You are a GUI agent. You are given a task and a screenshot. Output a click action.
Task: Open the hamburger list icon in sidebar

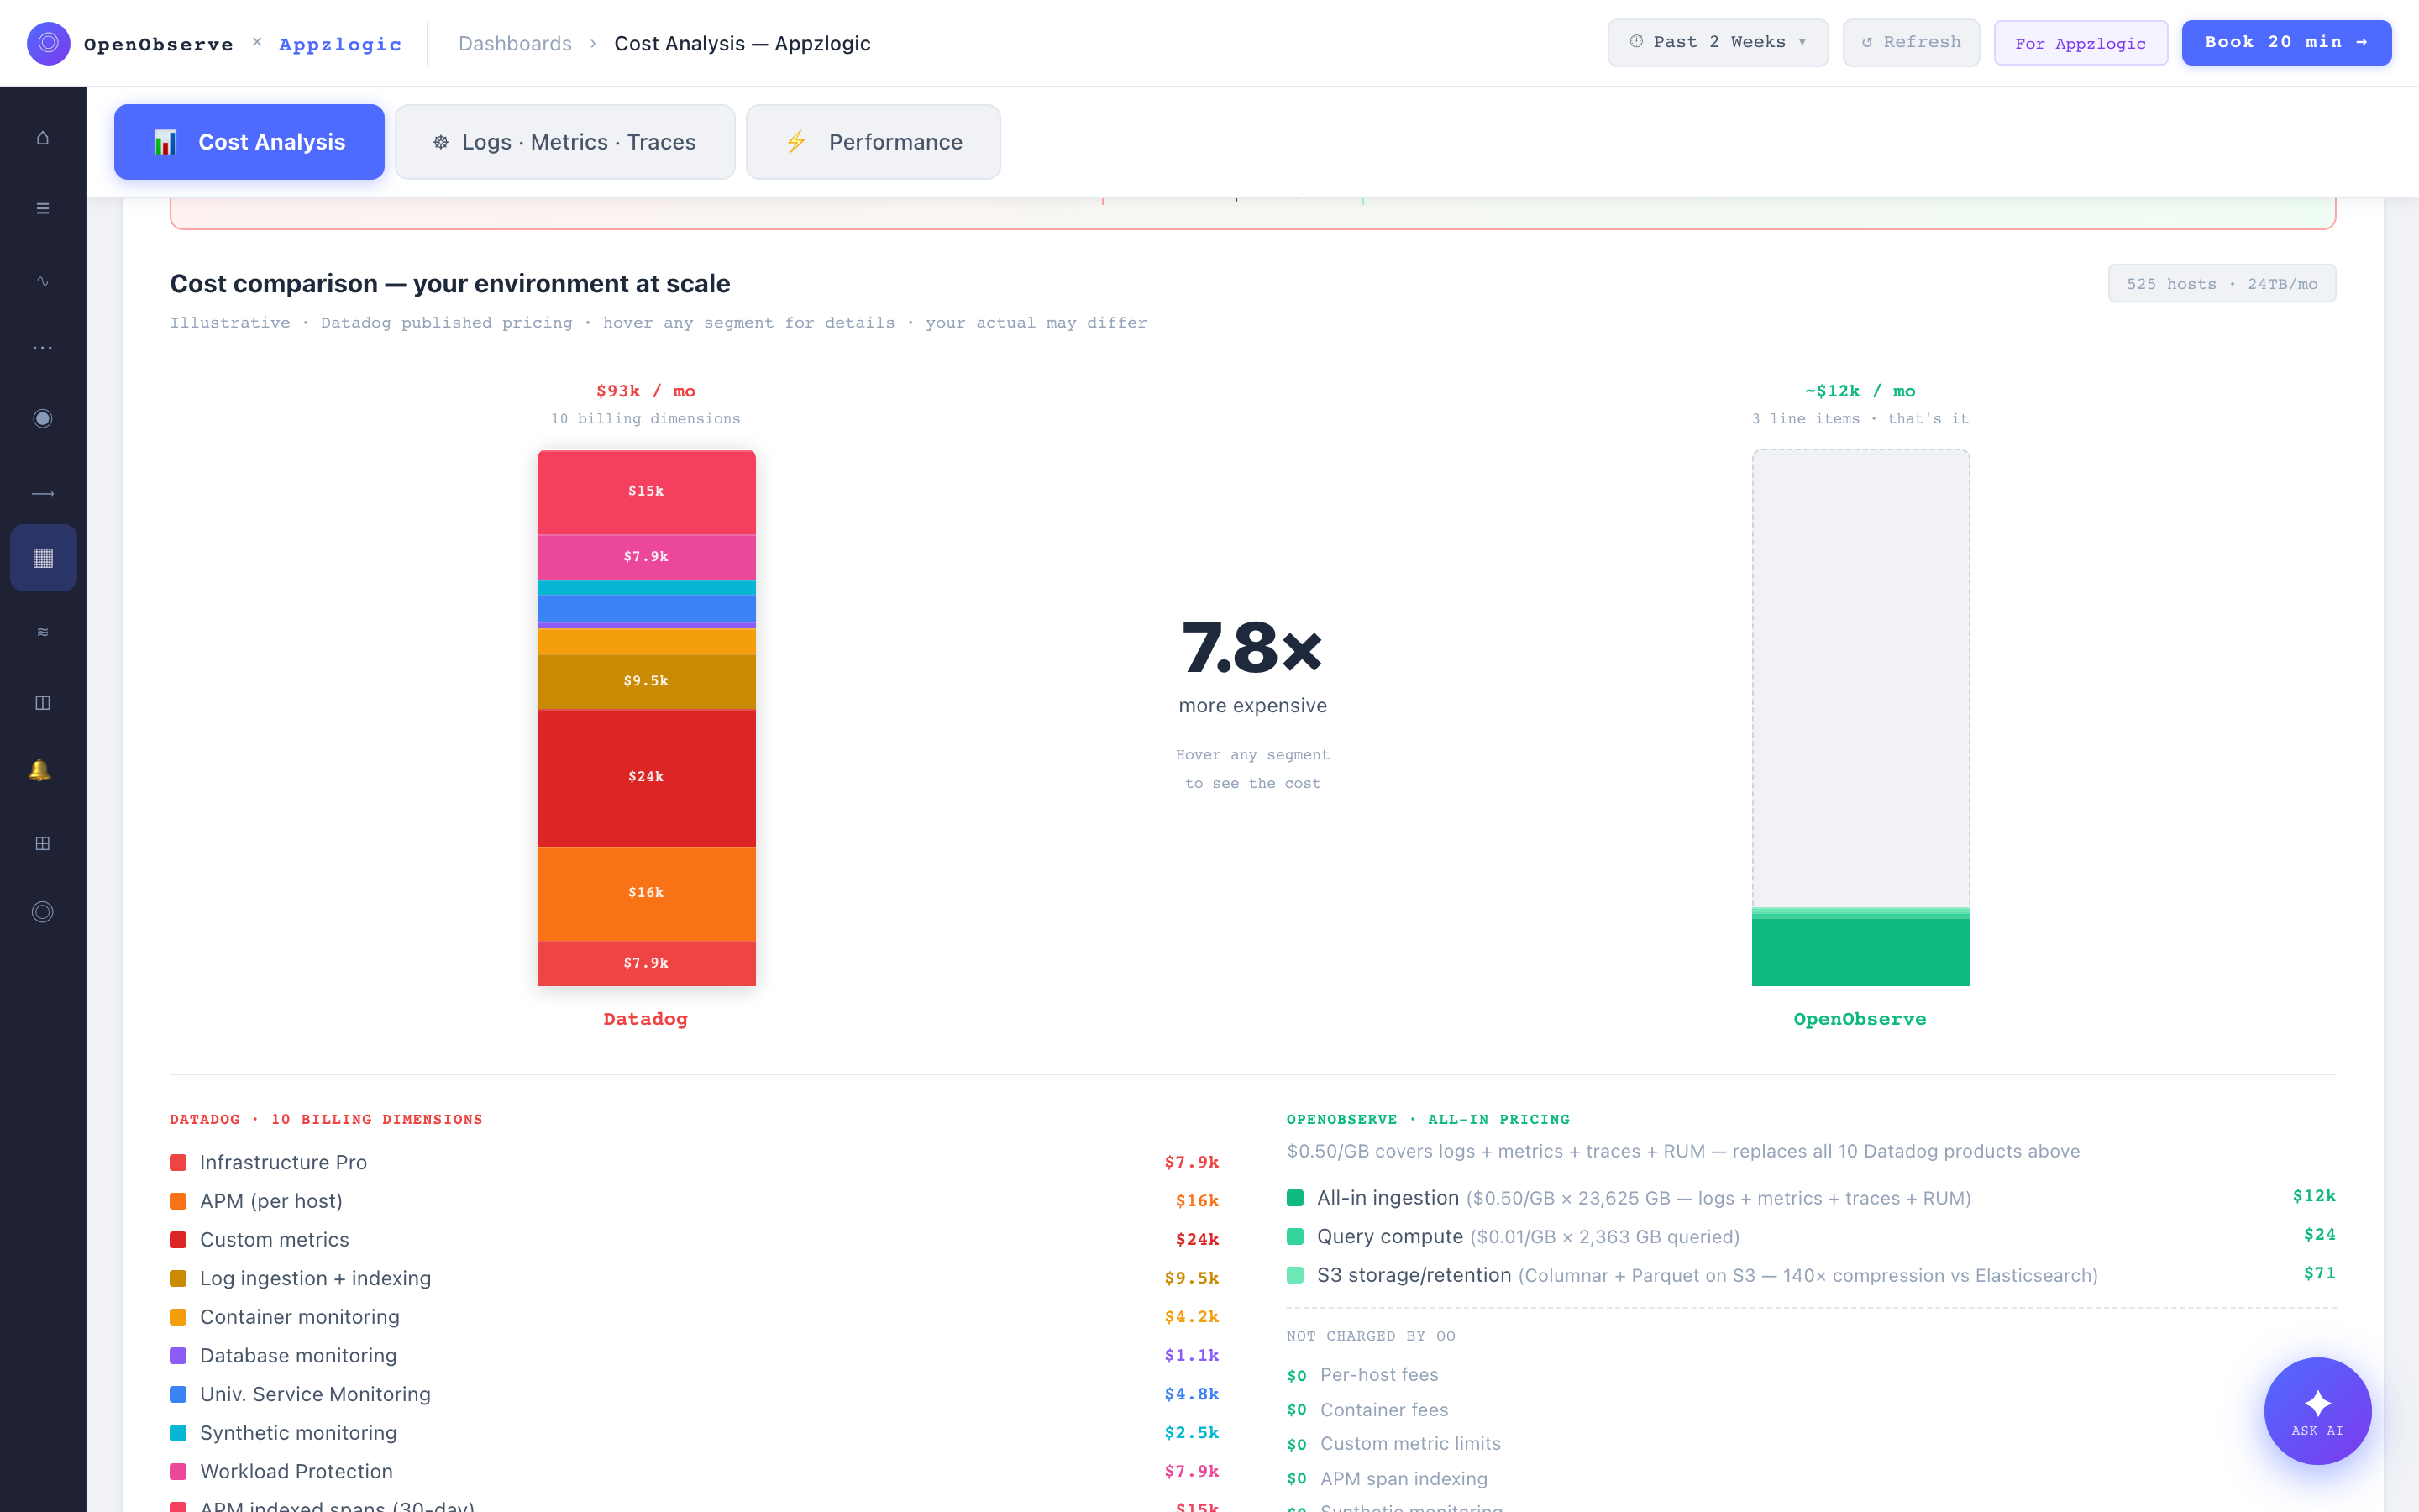click(42, 208)
